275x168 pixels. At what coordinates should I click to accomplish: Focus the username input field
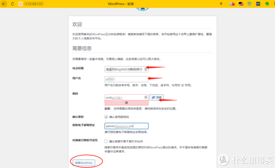point(126,79)
